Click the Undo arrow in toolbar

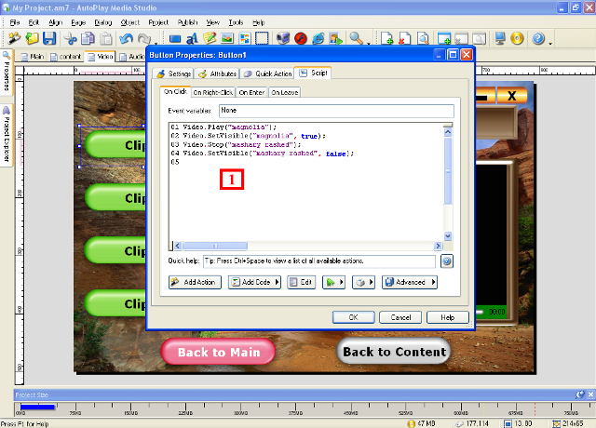[125, 39]
